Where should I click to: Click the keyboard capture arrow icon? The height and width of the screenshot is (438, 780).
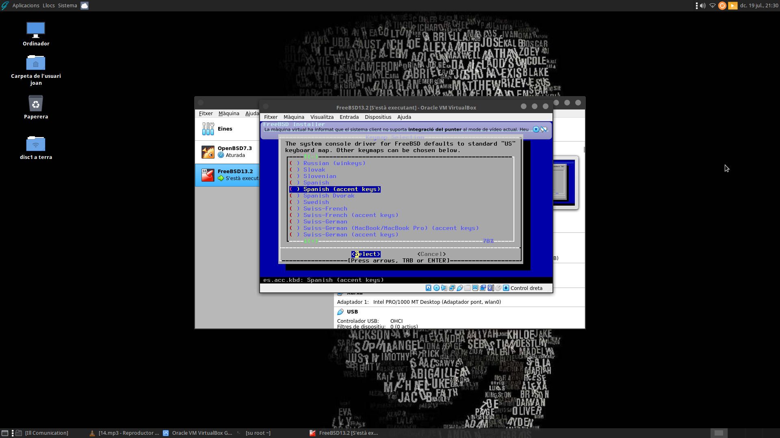tap(506, 288)
